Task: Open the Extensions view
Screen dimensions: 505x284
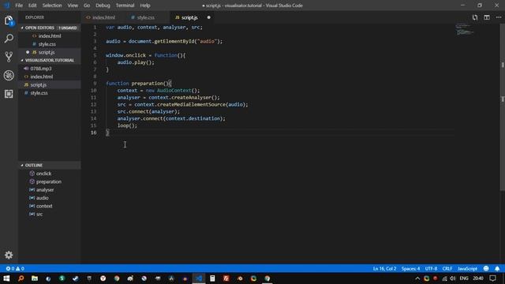Action: click(x=9, y=94)
